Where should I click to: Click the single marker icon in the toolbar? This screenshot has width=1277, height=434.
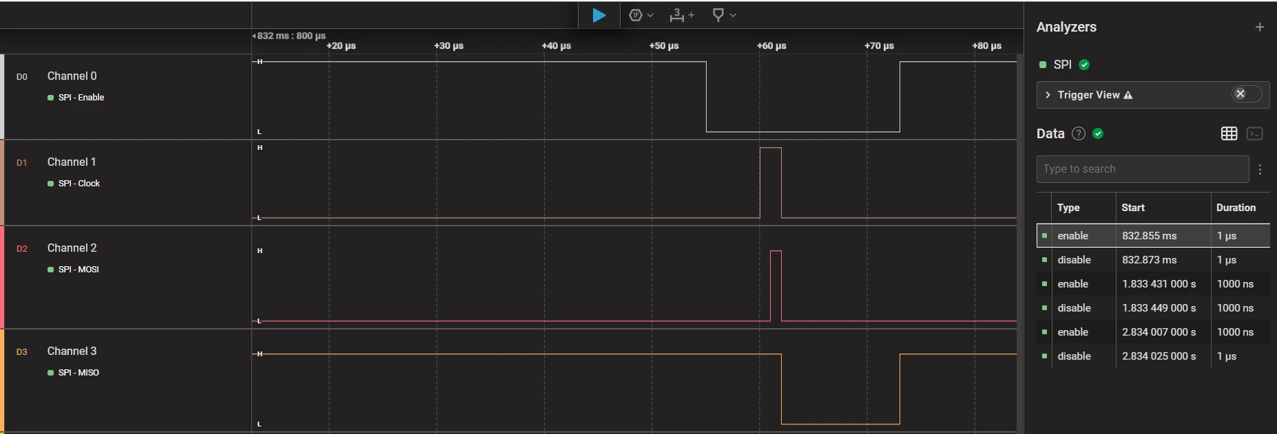point(718,15)
